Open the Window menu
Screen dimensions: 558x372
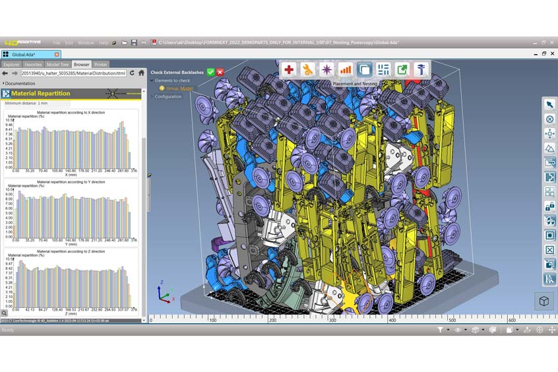point(86,43)
